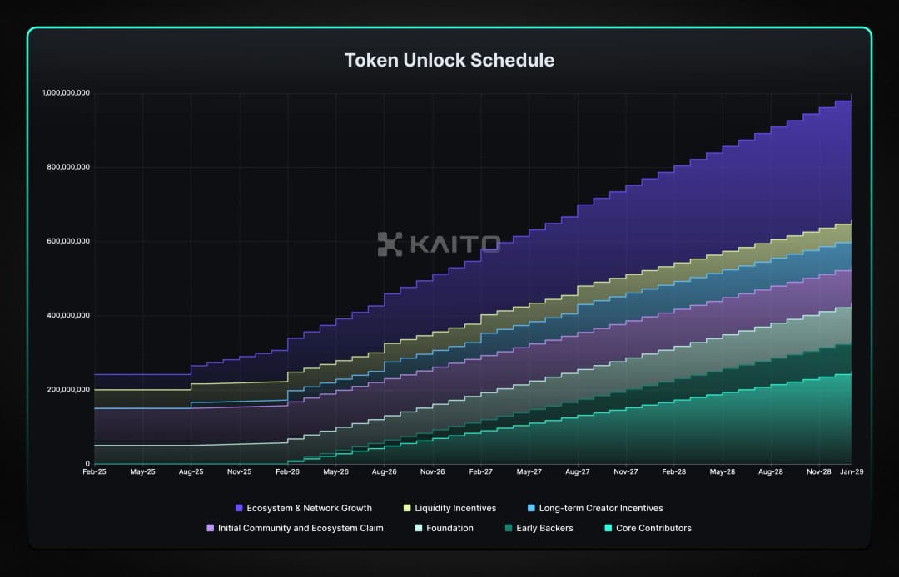Viewport: 899px width, 577px height.
Task: Click the Foundation legend color swatch
Action: [x=419, y=528]
